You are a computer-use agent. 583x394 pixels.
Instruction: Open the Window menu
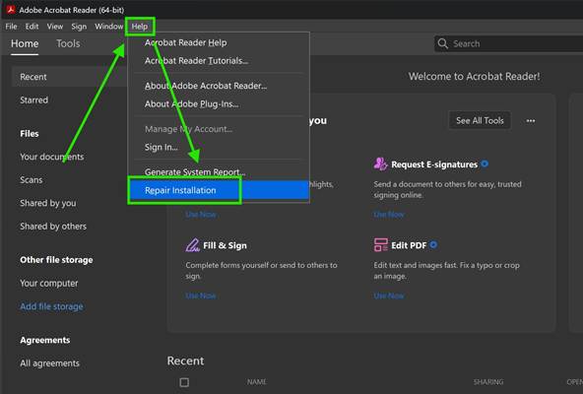click(x=108, y=27)
